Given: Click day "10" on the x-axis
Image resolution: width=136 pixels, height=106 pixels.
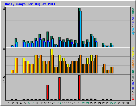Looking at the screenshot, I should tap(44, 103).
